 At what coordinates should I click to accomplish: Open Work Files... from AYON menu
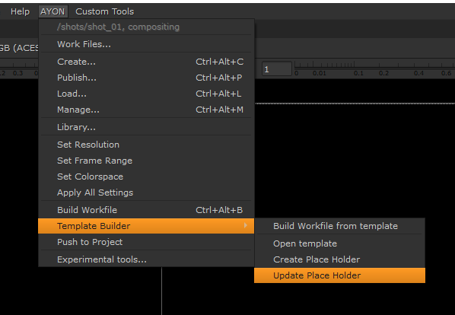coord(146,44)
